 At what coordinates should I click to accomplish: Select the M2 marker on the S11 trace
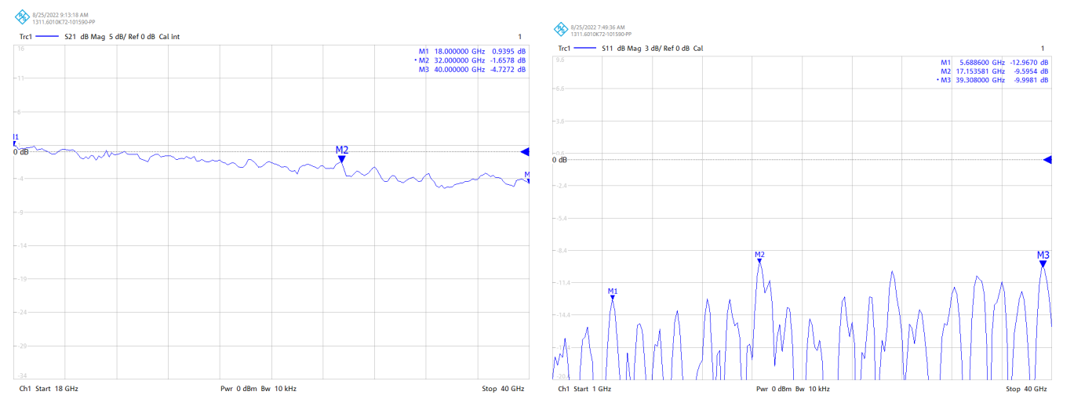(759, 260)
